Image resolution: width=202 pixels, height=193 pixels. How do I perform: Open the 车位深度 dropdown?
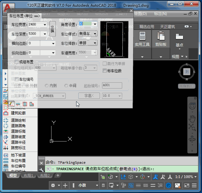(45, 34)
